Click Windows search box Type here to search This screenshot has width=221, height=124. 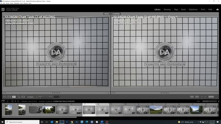(22, 122)
